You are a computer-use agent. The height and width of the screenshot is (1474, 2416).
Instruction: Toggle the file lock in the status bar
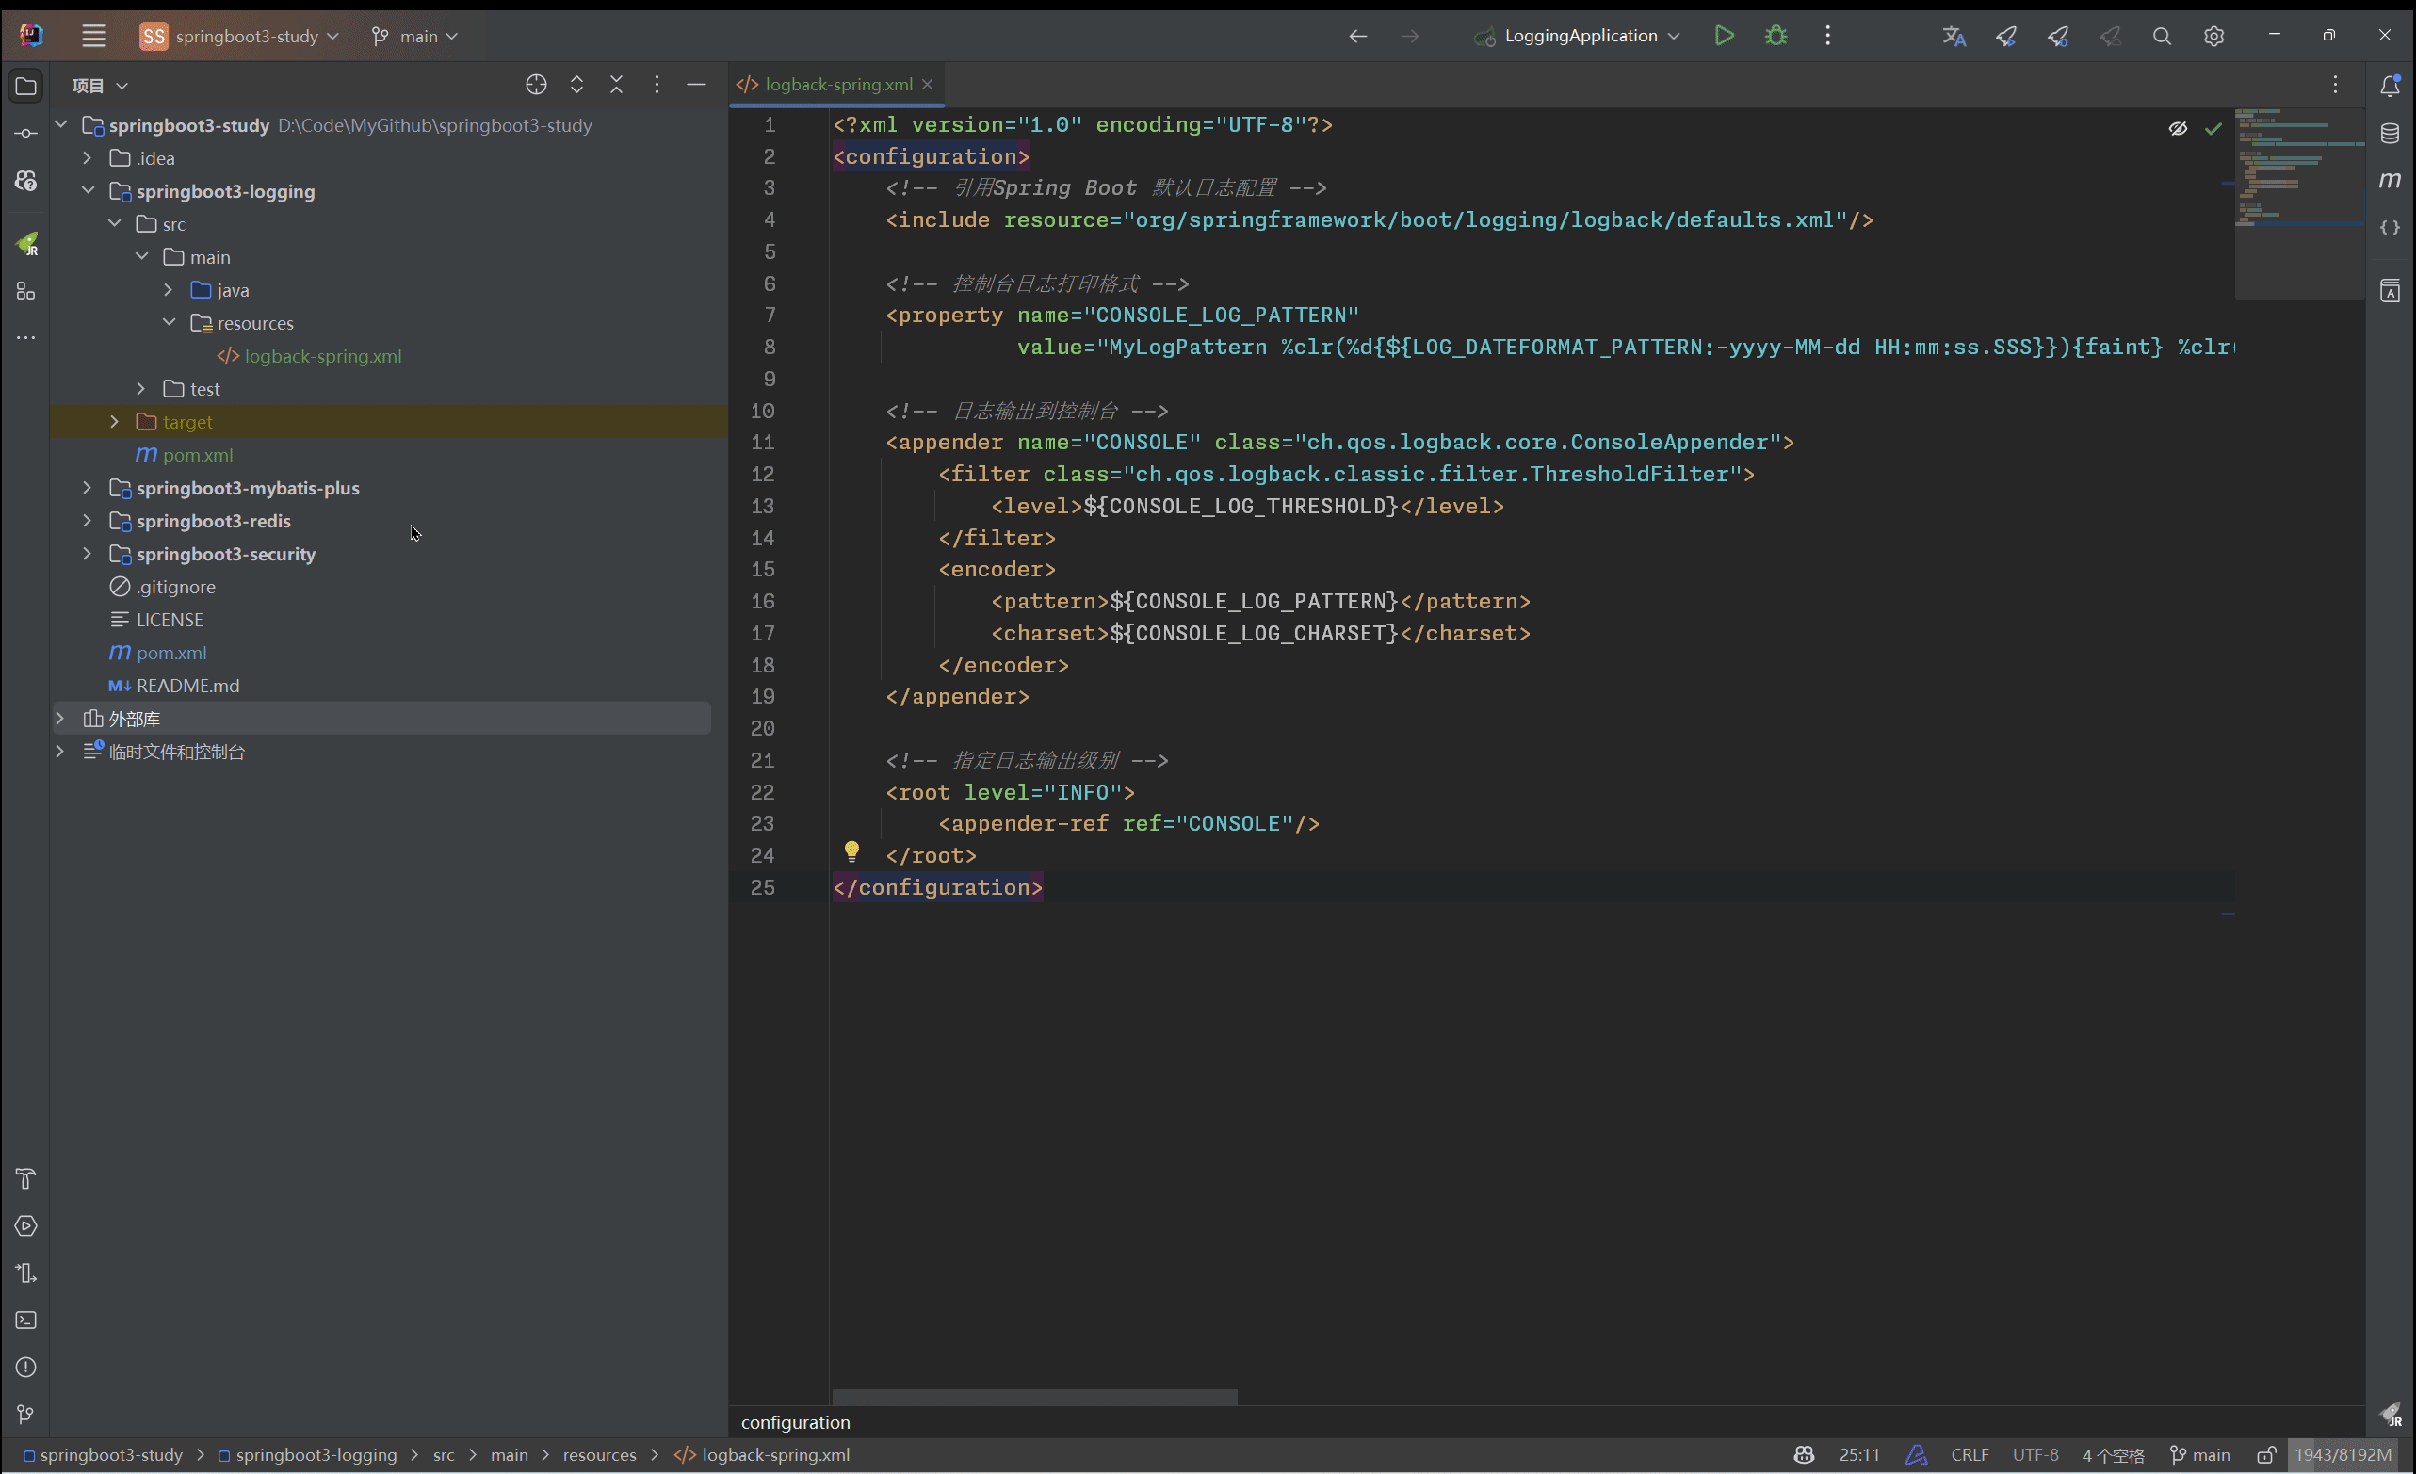[2268, 1455]
